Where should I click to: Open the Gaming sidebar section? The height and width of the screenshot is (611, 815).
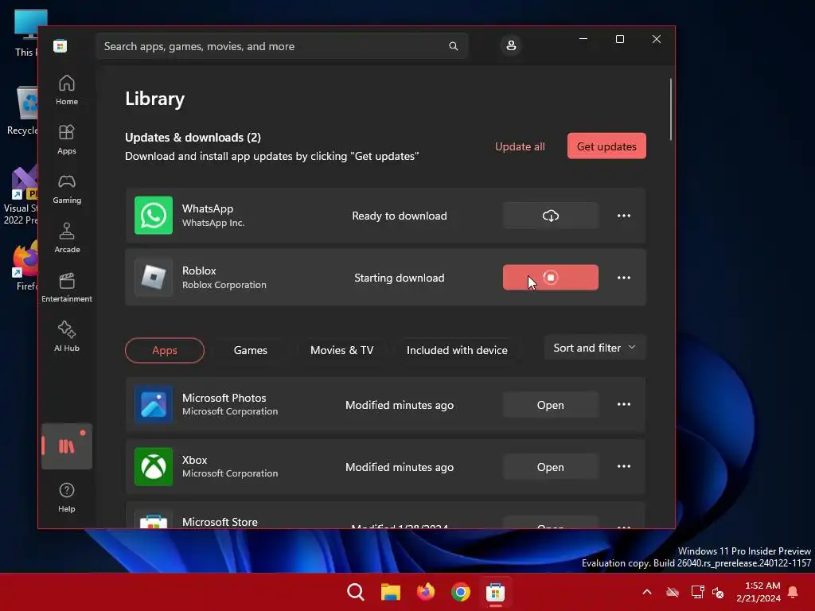point(67,189)
